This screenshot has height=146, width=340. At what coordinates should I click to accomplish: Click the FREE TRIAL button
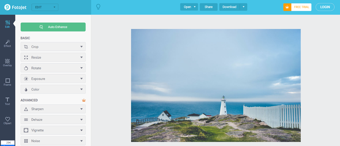(x=301, y=7)
